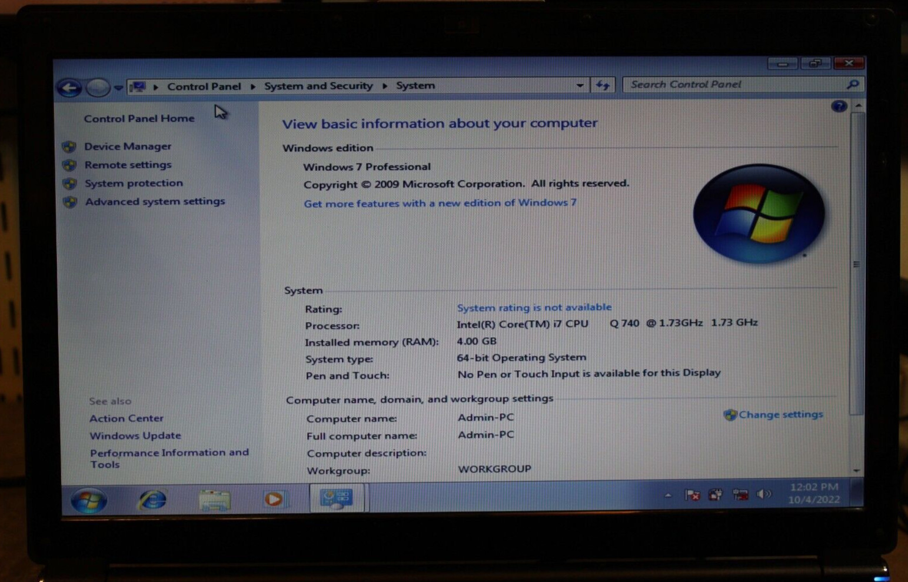Click the Back navigation arrow

point(69,88)
